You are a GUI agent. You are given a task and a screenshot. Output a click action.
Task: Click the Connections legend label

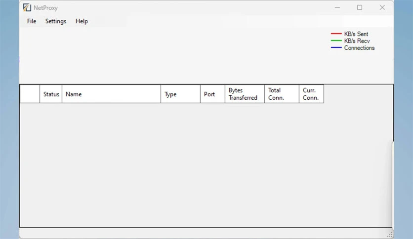tap(359, 48)
